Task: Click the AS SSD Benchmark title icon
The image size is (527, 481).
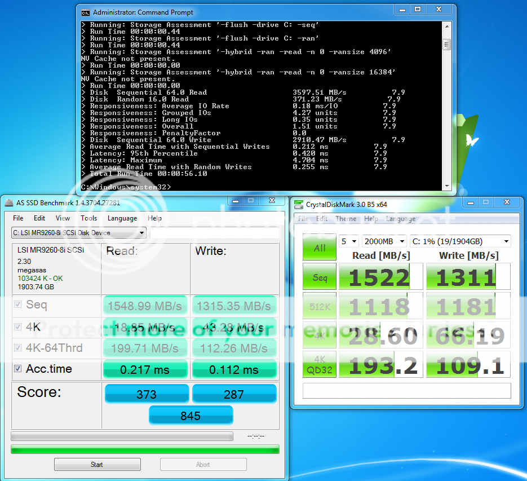Action: click(x=9, y=203)
